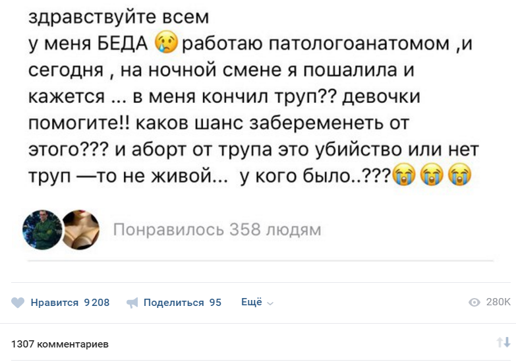Toggle comment sort order arrows
Screen dimensions: 516x362
503,342
